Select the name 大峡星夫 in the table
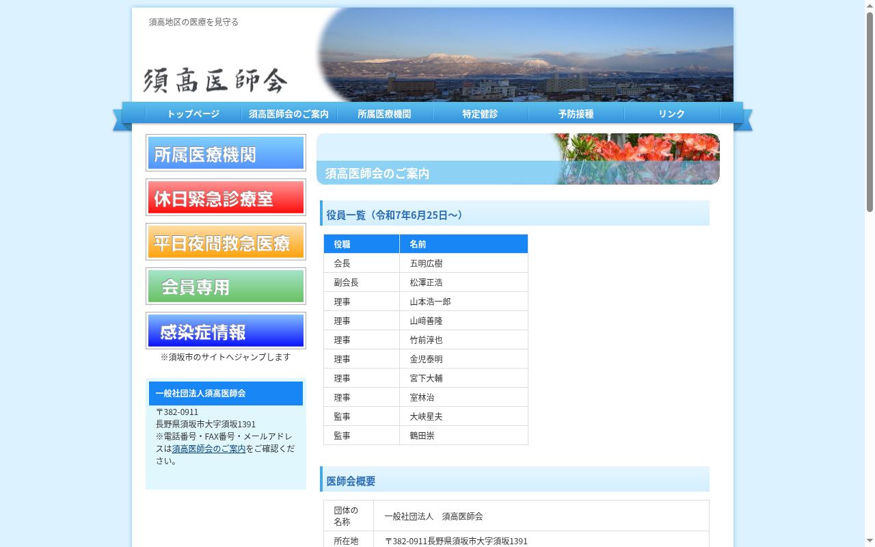The width and height of the screenshot is (875, 547). [x=427, y=416]
